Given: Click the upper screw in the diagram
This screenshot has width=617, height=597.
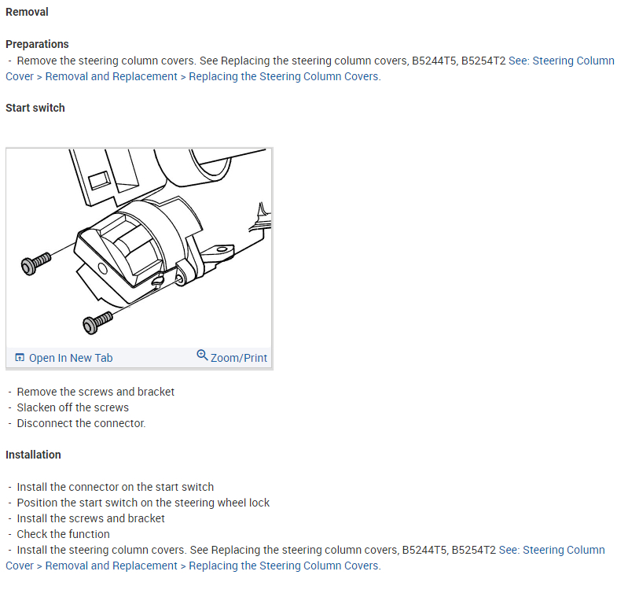Looking at the screenshot, I should 36,262.
